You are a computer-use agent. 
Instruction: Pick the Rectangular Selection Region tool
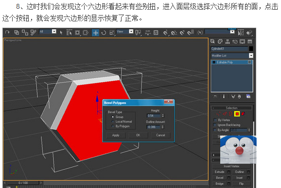pos(77,33)
